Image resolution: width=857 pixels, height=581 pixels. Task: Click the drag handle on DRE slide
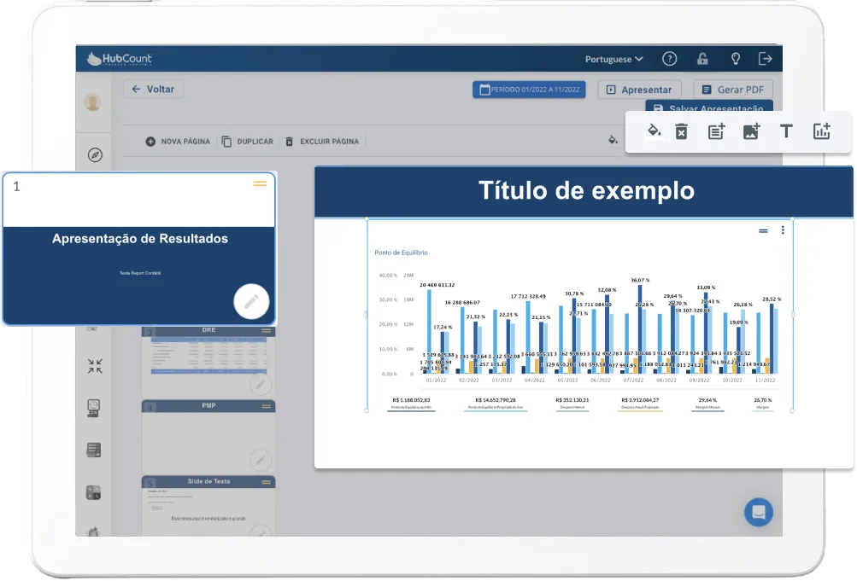267,330
